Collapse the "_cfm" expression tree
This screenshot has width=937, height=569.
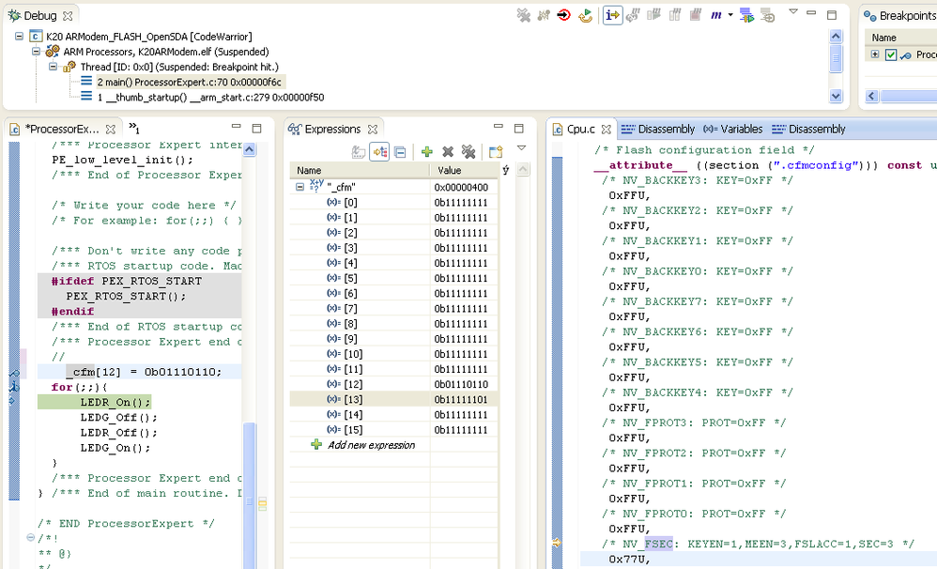tap(300, 187)
